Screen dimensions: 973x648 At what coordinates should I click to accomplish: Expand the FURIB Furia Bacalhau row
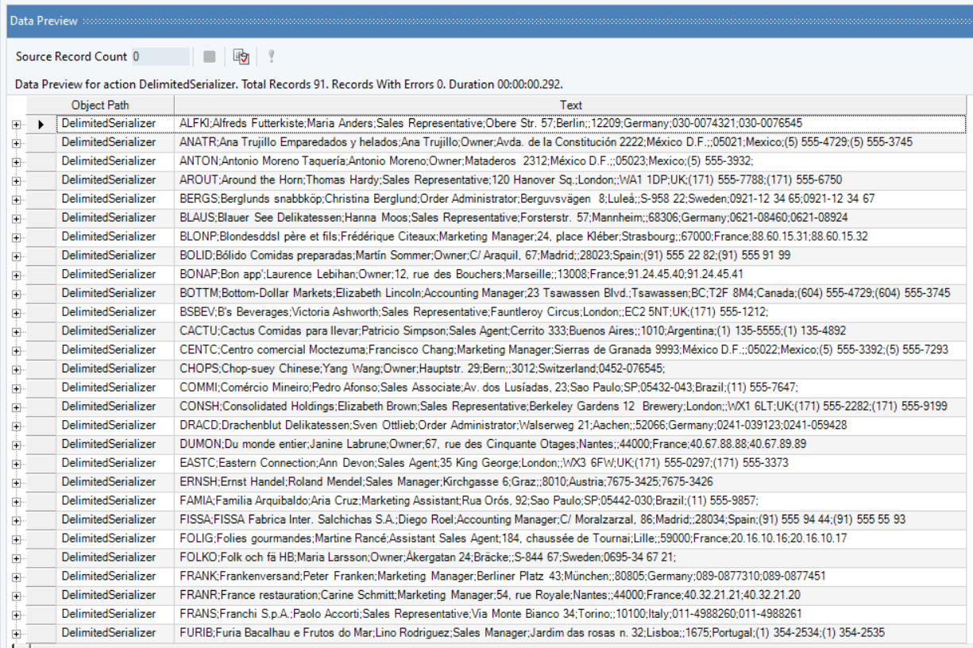16,633
